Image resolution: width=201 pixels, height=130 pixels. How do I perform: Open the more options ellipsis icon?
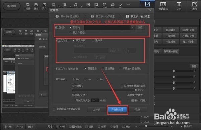[129, 4]
